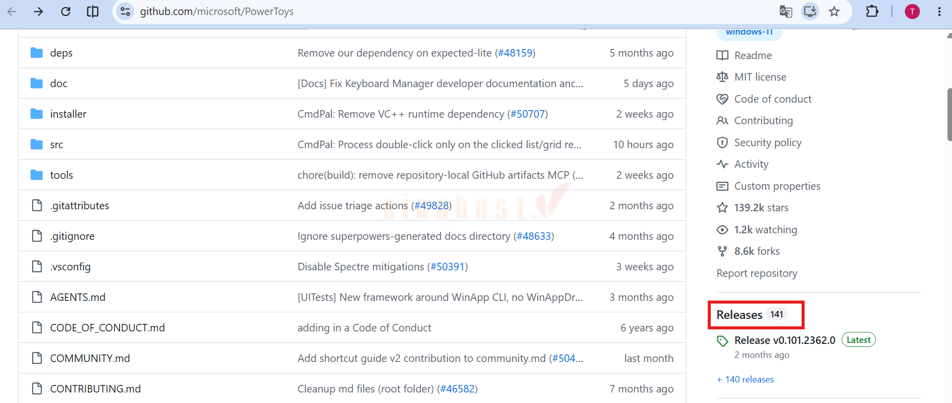Open the installer folder
The height and width of the screenshot is (403, 952).
(68, 114)
